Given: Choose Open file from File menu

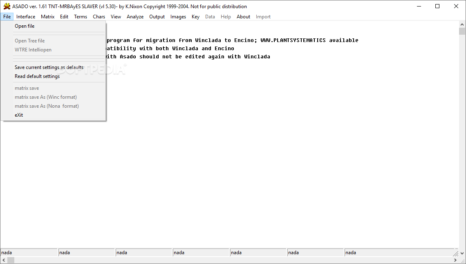Looking at the screenshot, I should (x=53, y=26).
